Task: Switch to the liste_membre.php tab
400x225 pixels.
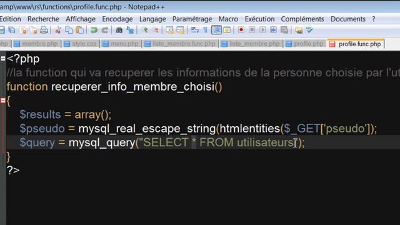Action: tap(251, 44)
